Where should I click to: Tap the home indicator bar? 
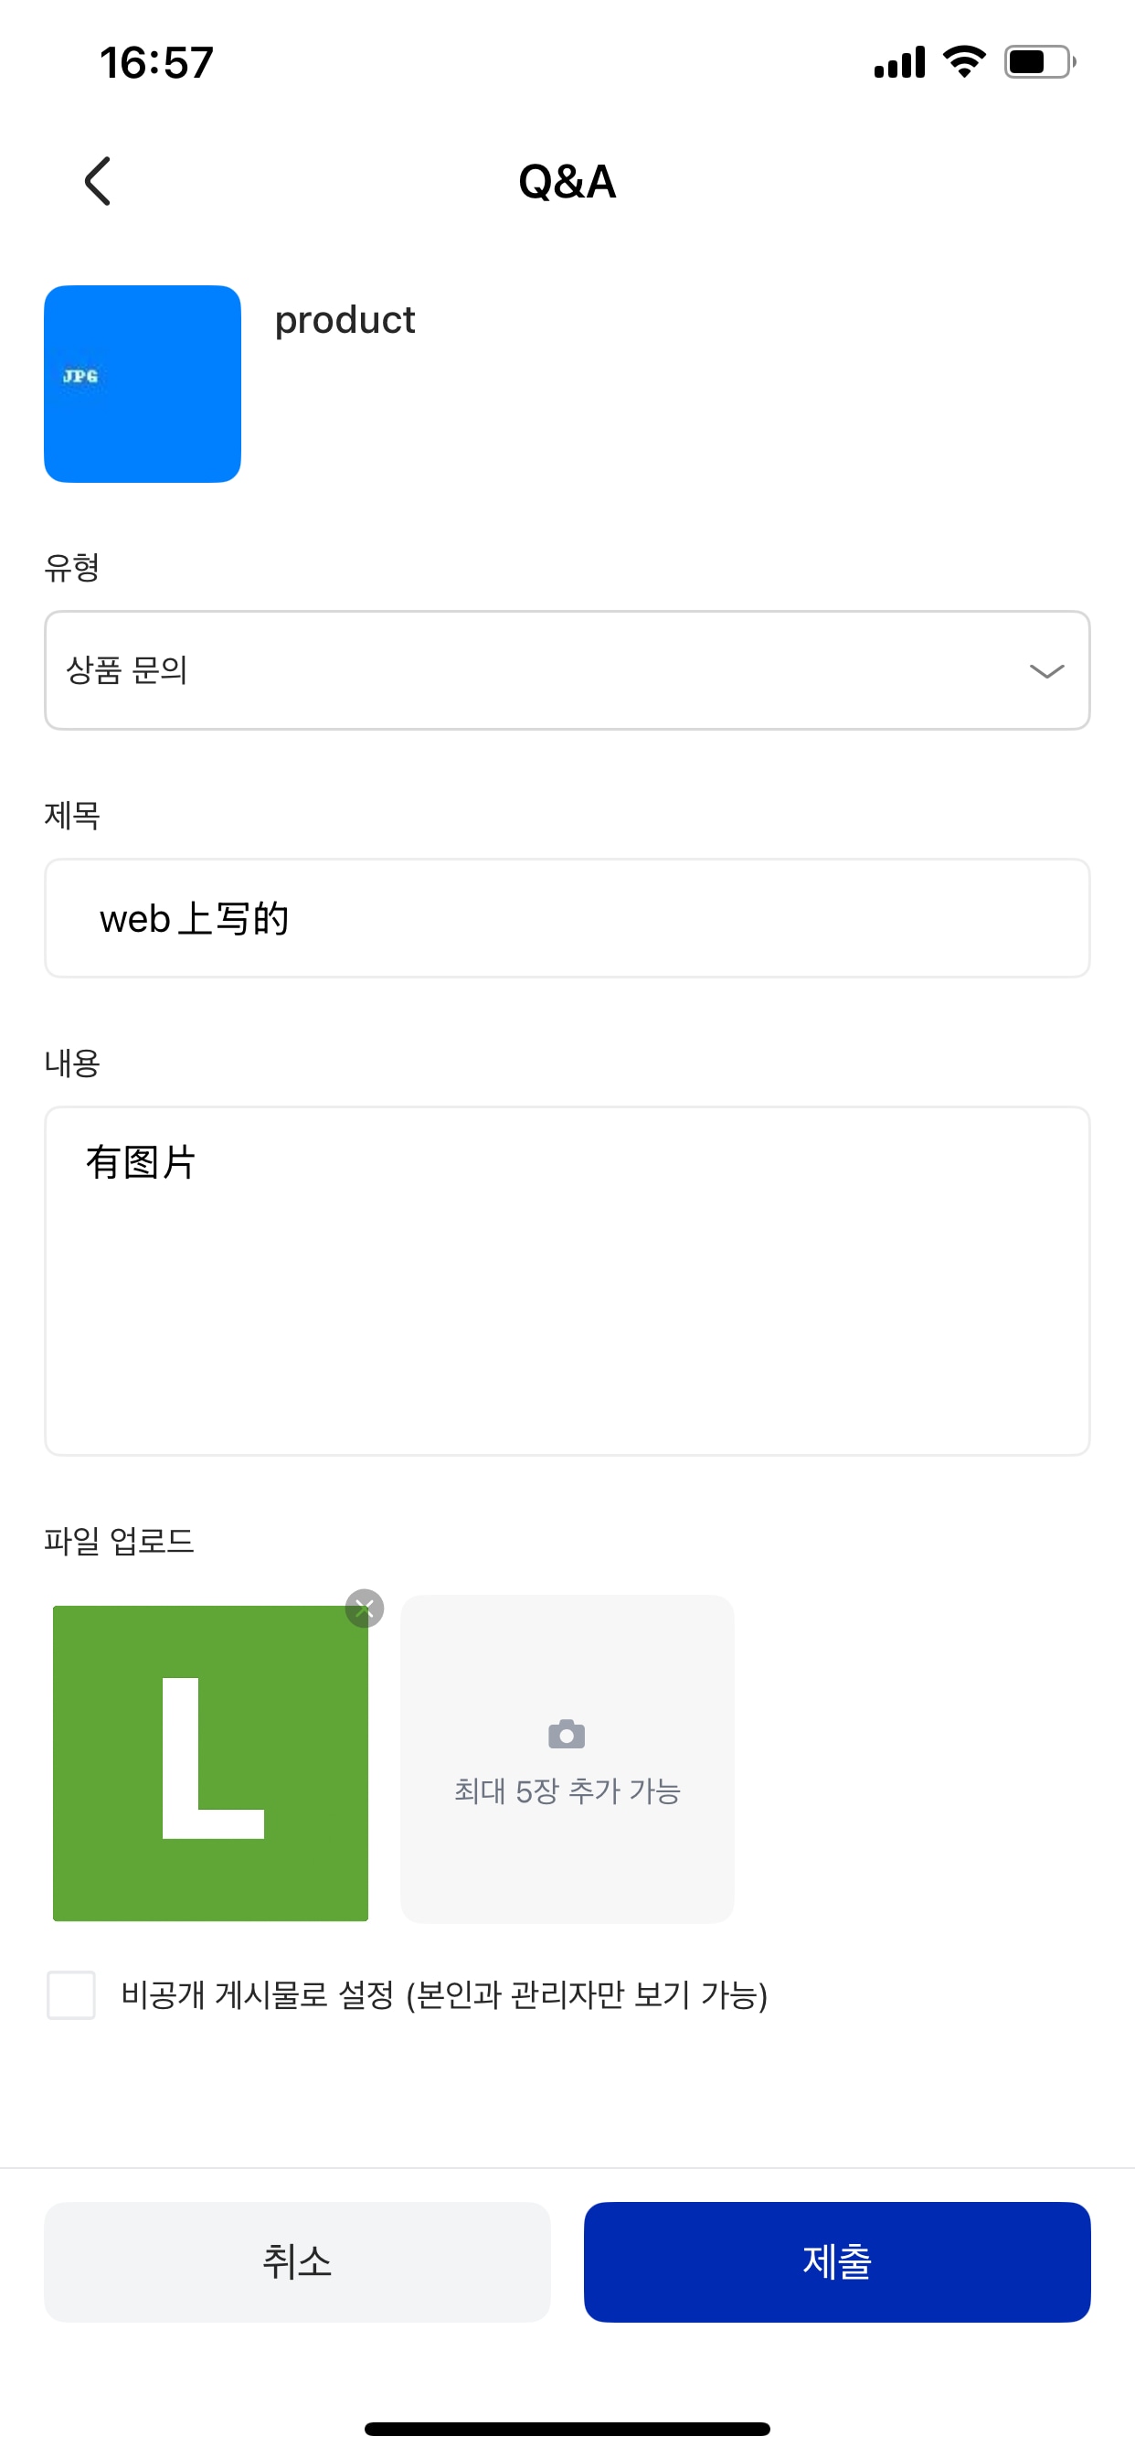click(x=567, y=2429)
